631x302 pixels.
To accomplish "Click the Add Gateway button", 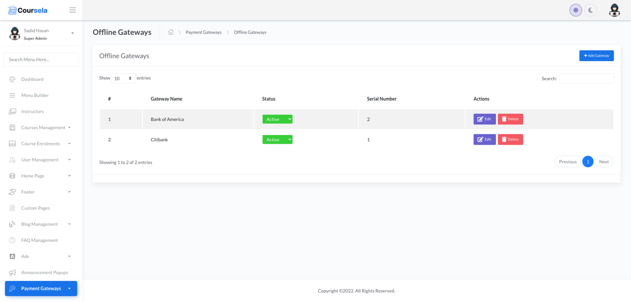I will click(x=596, y=56).
